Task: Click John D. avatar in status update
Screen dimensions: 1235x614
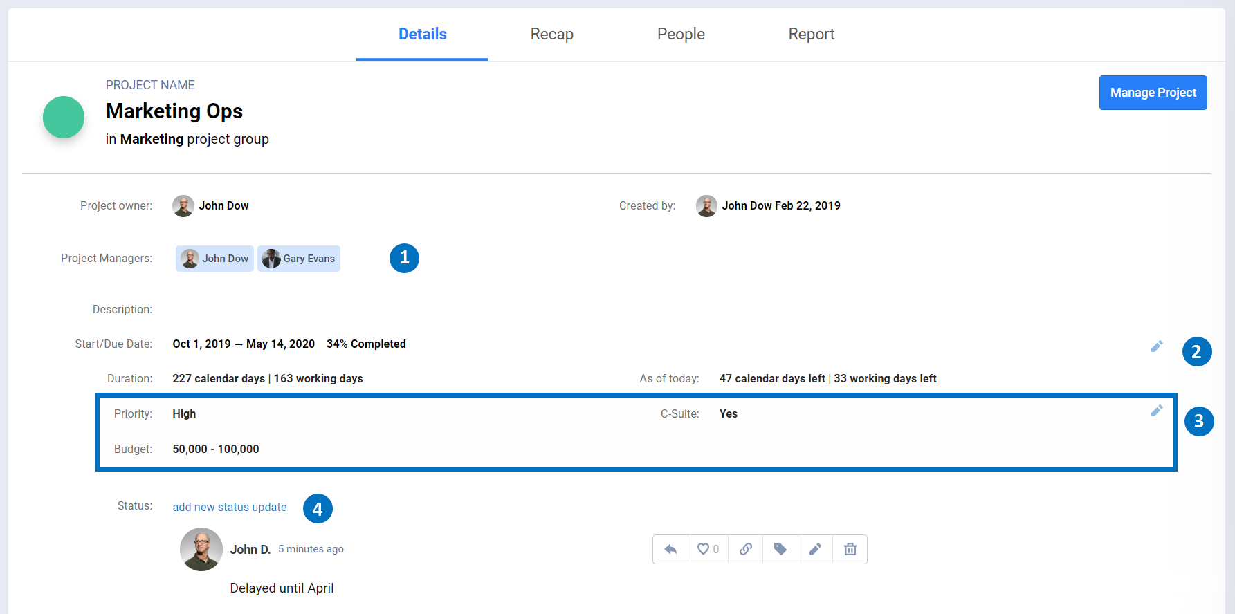Action: click(201, 549)
